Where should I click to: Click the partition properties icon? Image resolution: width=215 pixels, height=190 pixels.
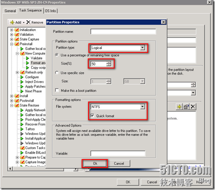point(186,107)
